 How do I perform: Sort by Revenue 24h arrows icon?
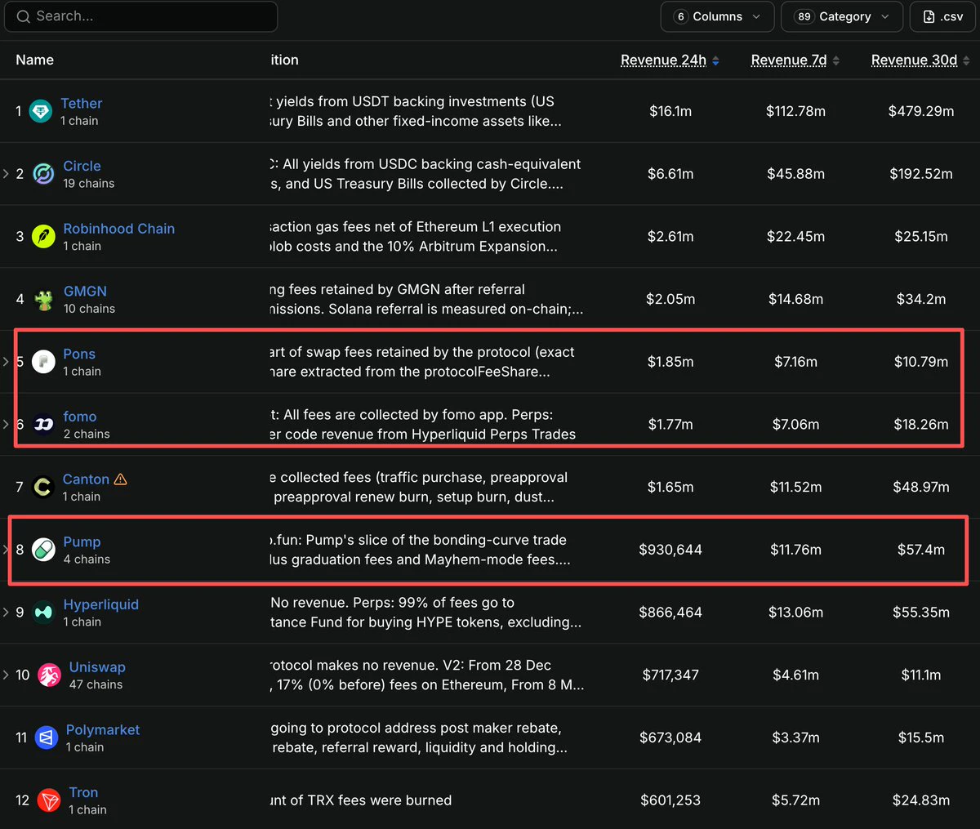coord(715,60)
